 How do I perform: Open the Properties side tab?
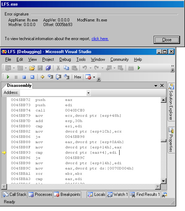(x=171, y=140)
